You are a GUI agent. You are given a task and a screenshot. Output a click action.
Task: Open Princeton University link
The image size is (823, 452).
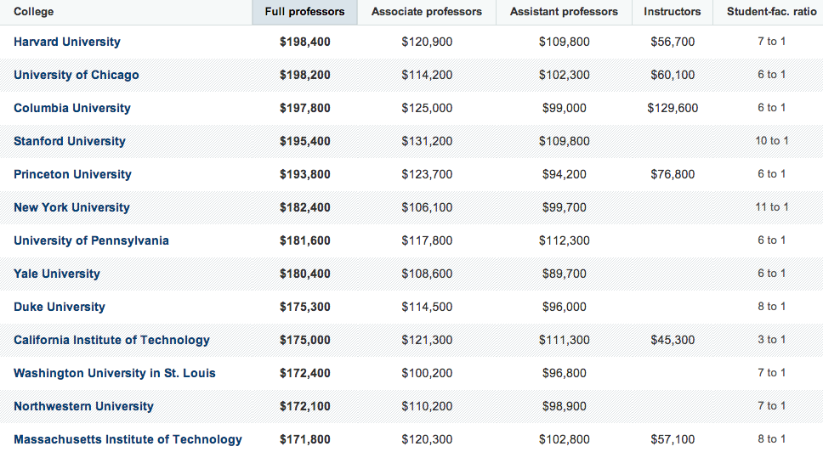pyautogui.click(x=72, y=174)
